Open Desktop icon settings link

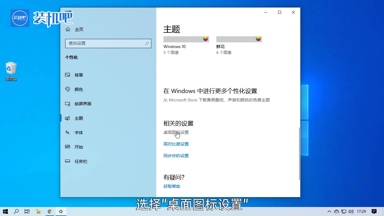point(176,132)
